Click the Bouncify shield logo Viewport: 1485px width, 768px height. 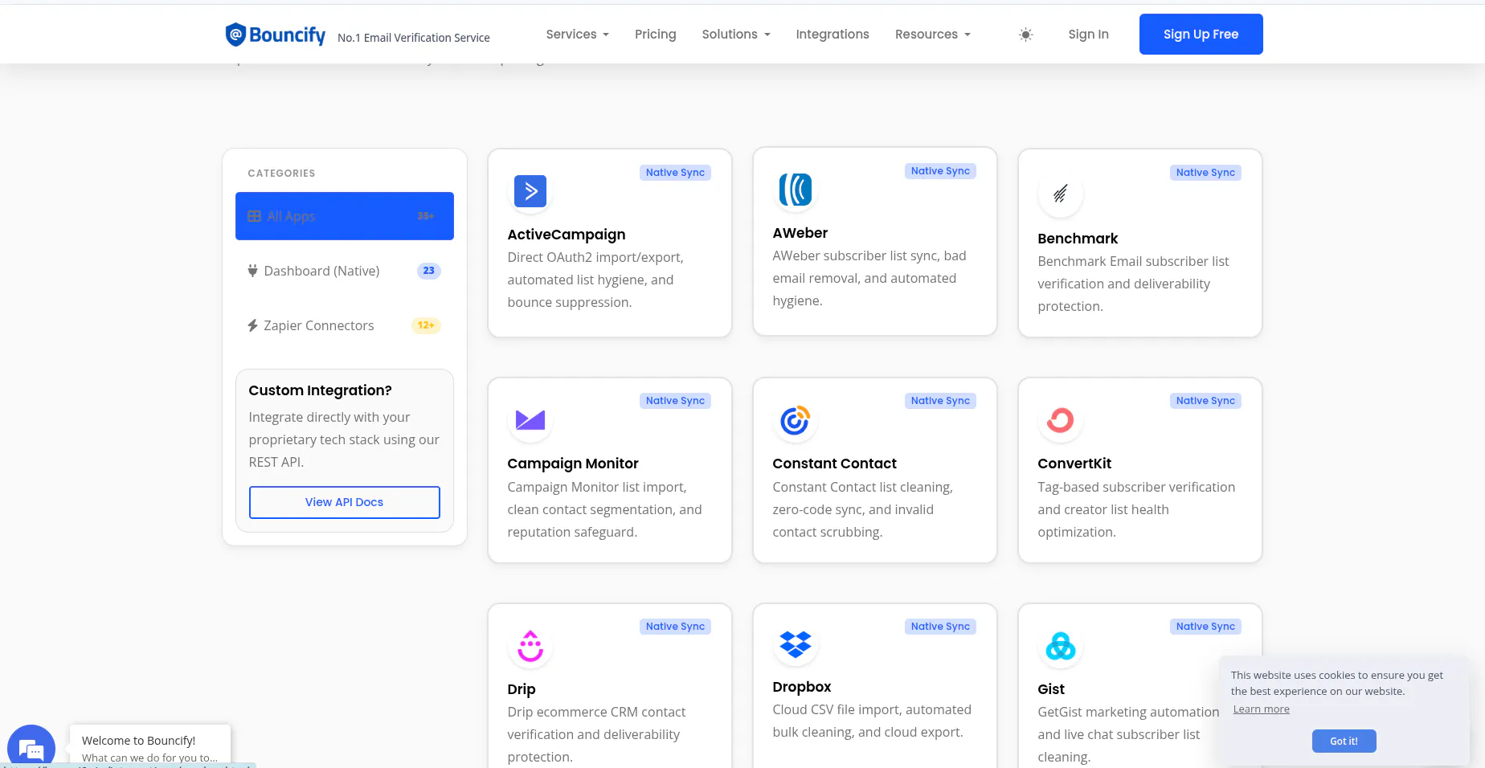(x=235, y=35)
